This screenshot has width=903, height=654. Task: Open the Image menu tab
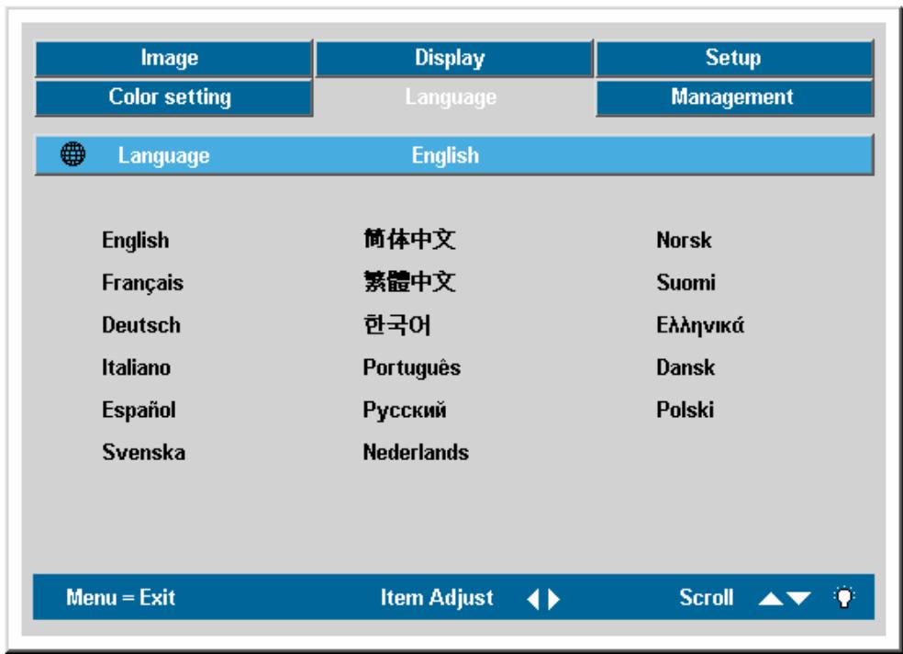tap(173, 58)
